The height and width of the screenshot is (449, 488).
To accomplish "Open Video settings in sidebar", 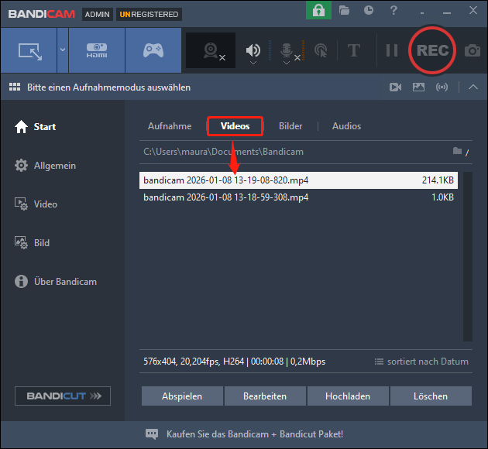I will (36, 204).
